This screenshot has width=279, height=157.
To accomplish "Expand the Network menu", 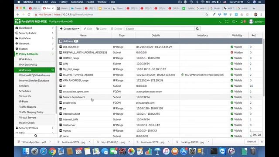I will pyautogui.click(x=34, y=44).
